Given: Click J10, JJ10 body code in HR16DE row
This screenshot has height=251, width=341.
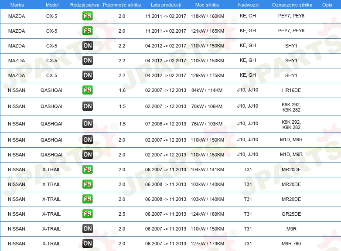Looking at the screenshot, I should tap(248, 90).
